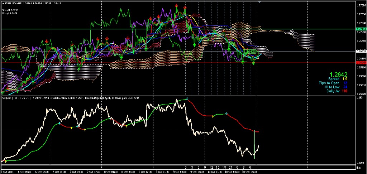Click current price 1.26418 label on price axis
The image size is (367, 174).
tap(361, 52)
